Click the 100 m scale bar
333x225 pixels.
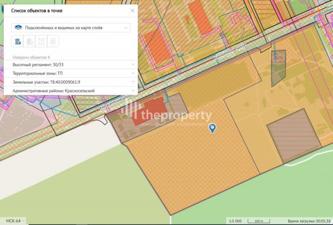(x=259, y=220)
